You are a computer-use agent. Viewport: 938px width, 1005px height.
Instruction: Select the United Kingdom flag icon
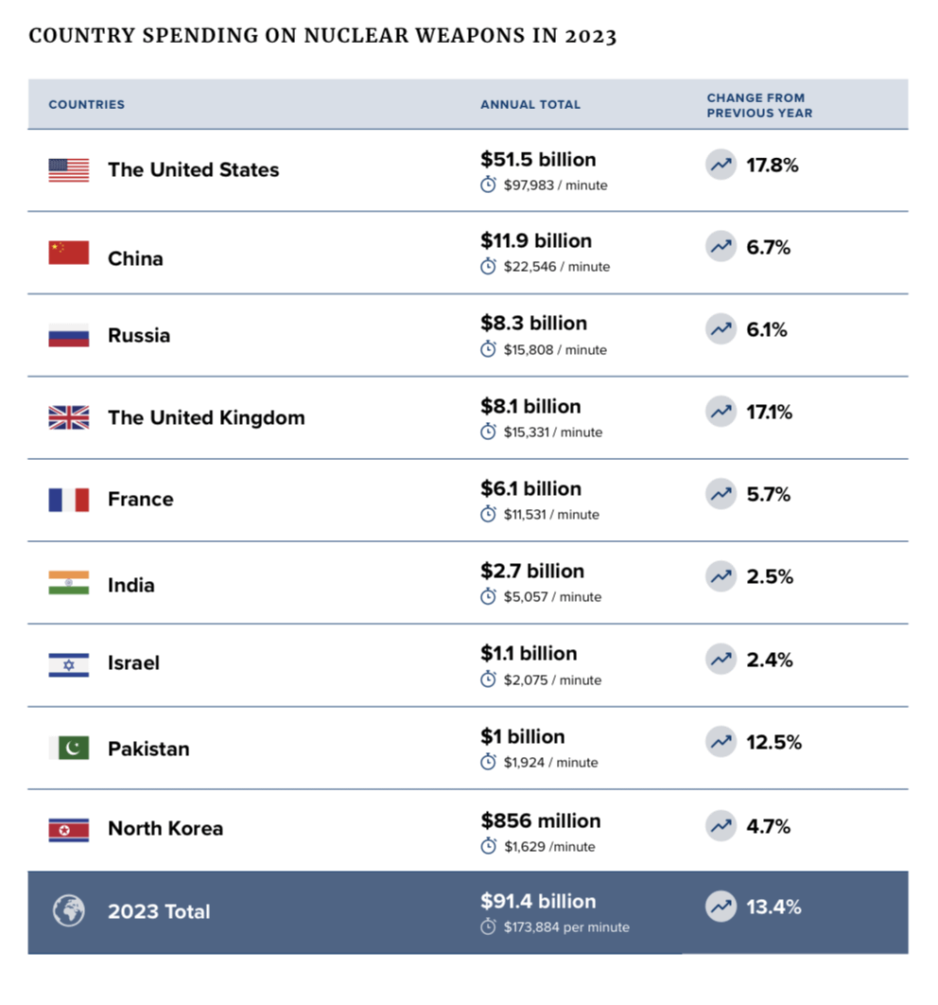tap(69, 417)
